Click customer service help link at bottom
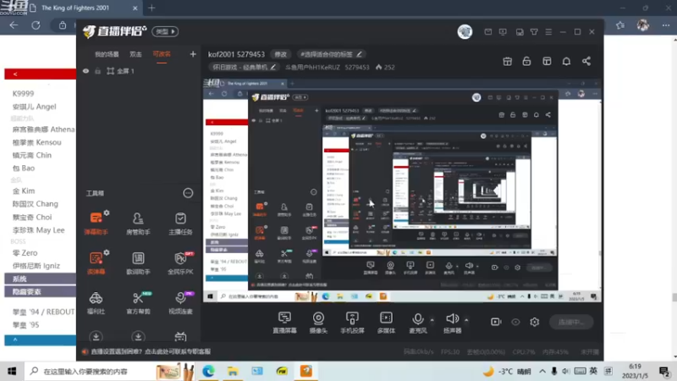The height and width of the screenshot is (381, 677). point(151,351)
